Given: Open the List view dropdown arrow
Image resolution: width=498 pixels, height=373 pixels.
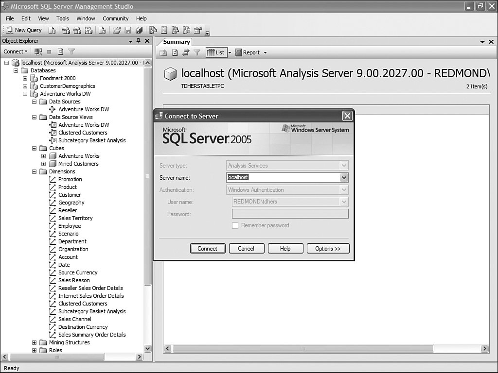Looking at the screenshot, I should click(230, 52).
